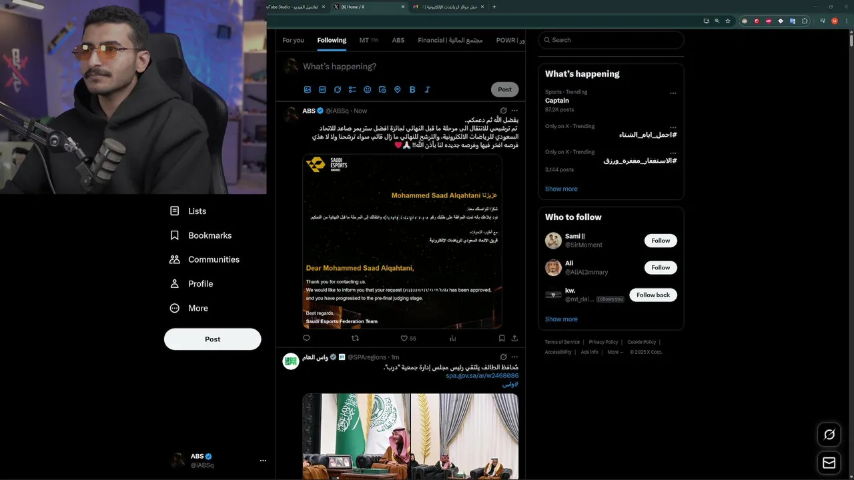This screenshot has height=480, width=854.
Task: Close the Home / X browser tab
Action: point(403,7)
